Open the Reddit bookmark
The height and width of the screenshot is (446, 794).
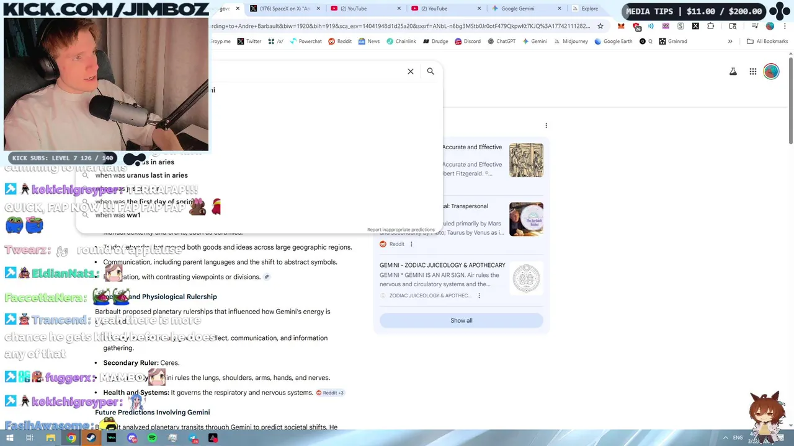point(340,42)
